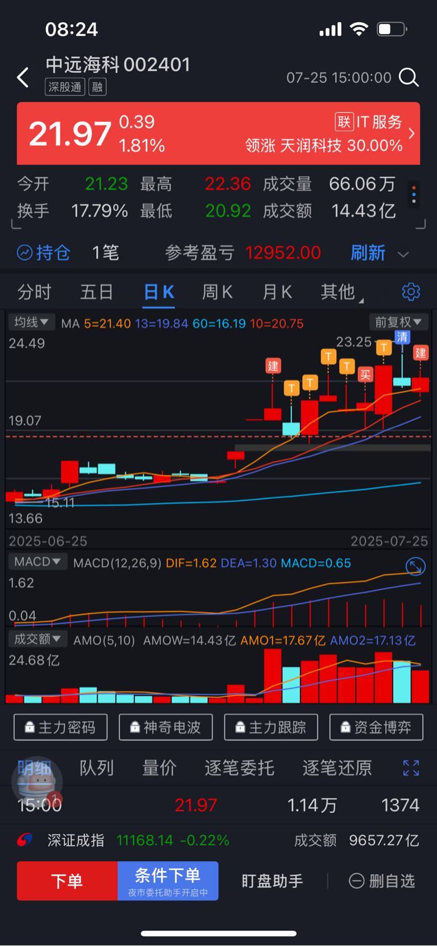Image resolution: width=437 pixels, height=946 pixels.
Task: Open the 前复权 adjustment dropdown
Action: (398, 322)
